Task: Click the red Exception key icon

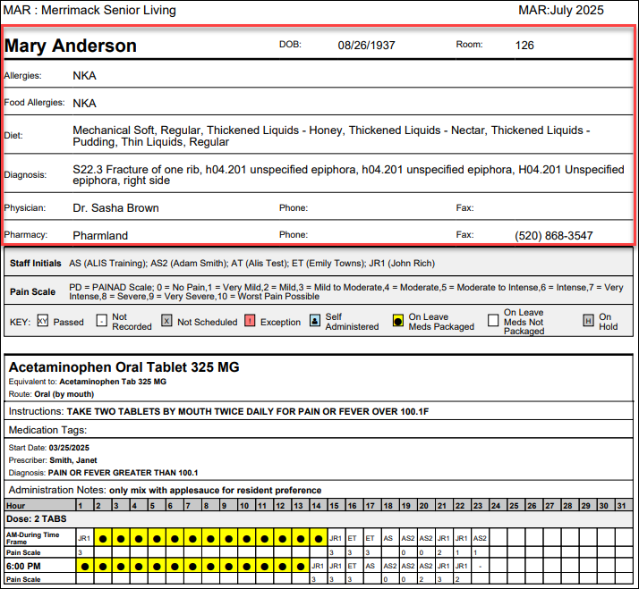Action: [x=250, y=321]
